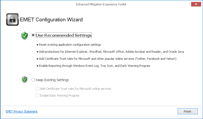Click the Enhanced Mitigation Experience Toolkit title bar
The height and width of the screenshot is (119, 203).
point(101,4)
